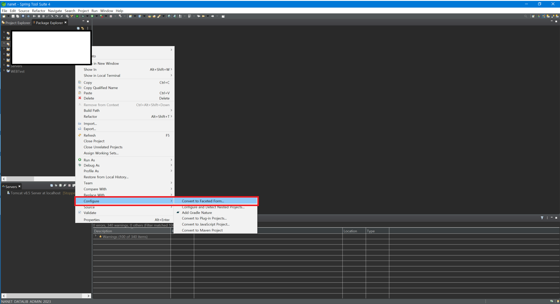
Task: Click the Location column header
Action: (354, 231)
